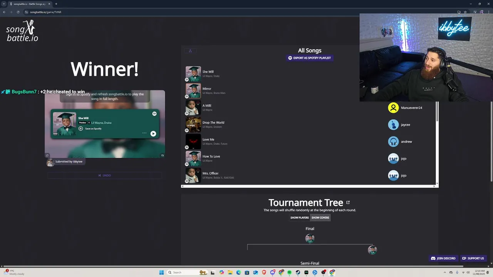Open Drop The World album cover
This screenshot has height=277, width=493.
point(193,125)
